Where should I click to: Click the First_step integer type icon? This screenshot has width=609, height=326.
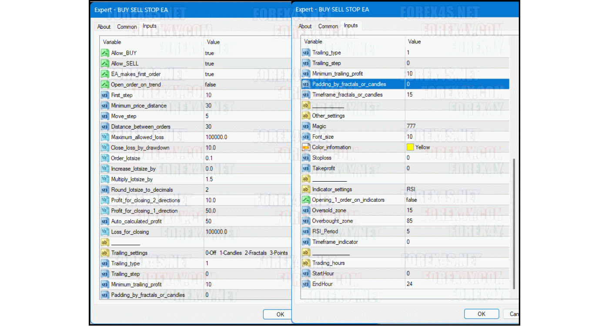[x=105, y=95]
